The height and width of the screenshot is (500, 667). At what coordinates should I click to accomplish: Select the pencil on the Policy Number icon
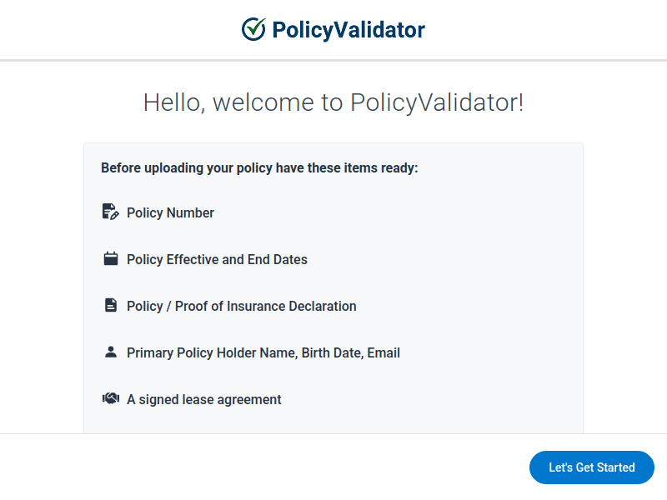pyautogui.click(x=114, y=215)
